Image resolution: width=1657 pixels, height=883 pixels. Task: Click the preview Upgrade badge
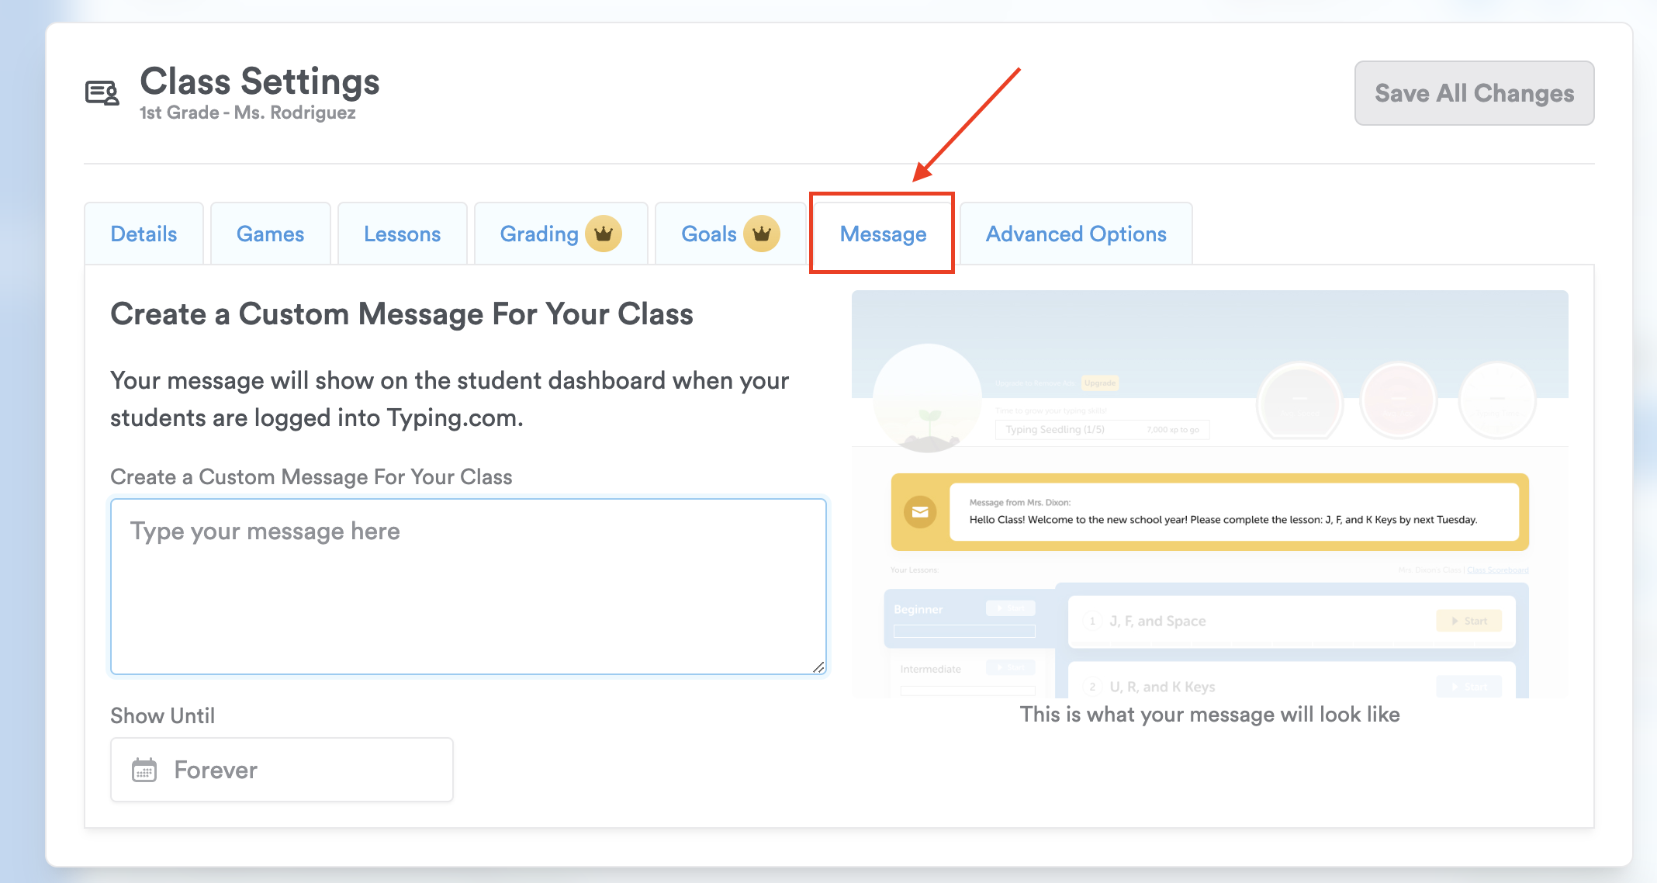pos(1100,383)
